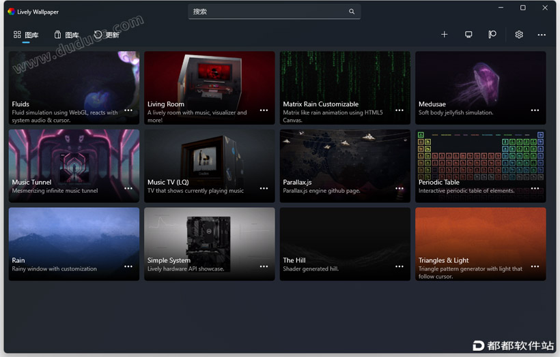Focus the 搜索 search field
The image size is (560, 357).
tap(274, 12)
